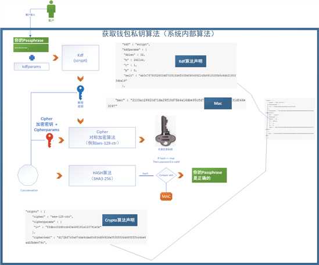Click the "kdf" : "scrypt" line
The height and width of the screenshot is (265, 319).
pyautogui.click(x=136, y=44)
